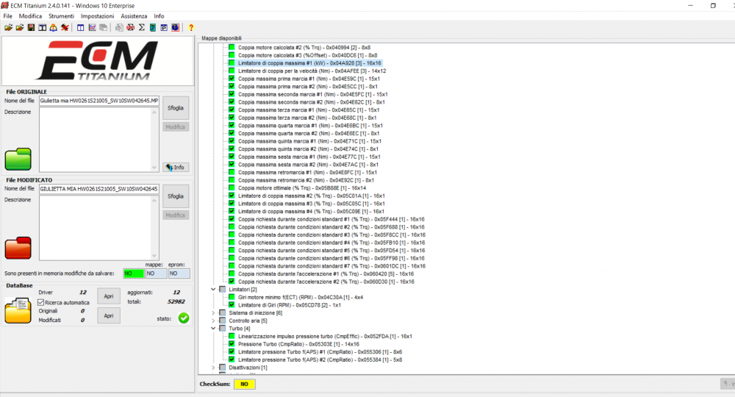Uncheck the Limitatore di Giri (RPM) map
Viewport: 735px width, 397px height.
tap(231, 304)
